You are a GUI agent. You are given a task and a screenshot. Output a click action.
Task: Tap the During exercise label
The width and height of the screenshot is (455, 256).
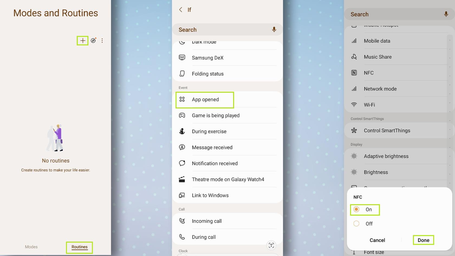209,131
